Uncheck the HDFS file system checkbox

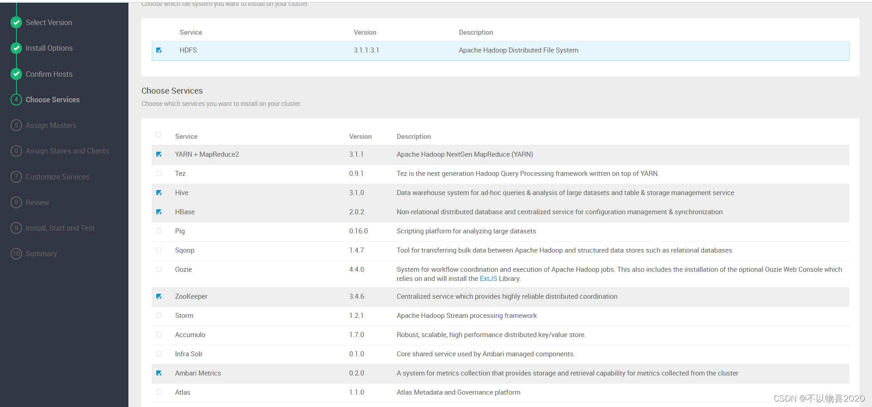coord(159,50)
